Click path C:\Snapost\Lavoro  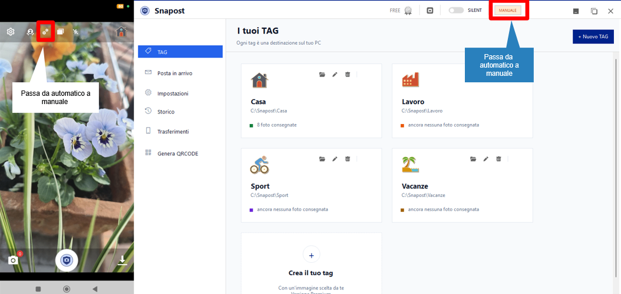click(422, 111)
